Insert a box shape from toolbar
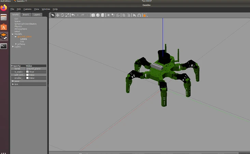Image resolution: width=250 pixels, height=154 pixels. 93,15
